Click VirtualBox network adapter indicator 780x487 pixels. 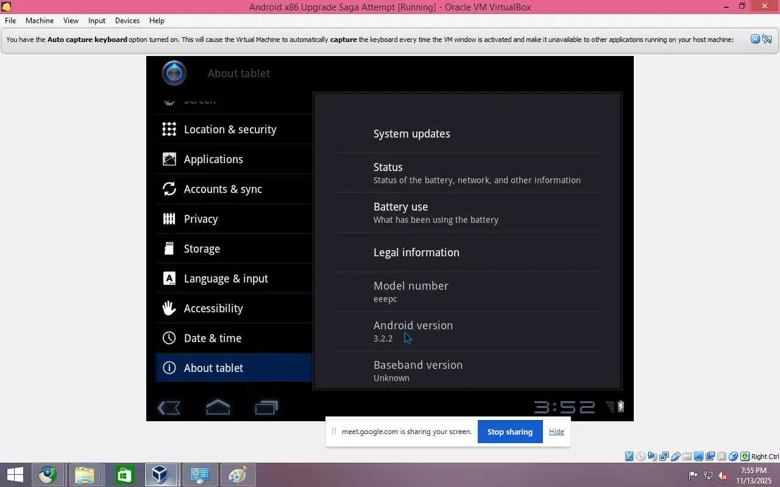664,457
